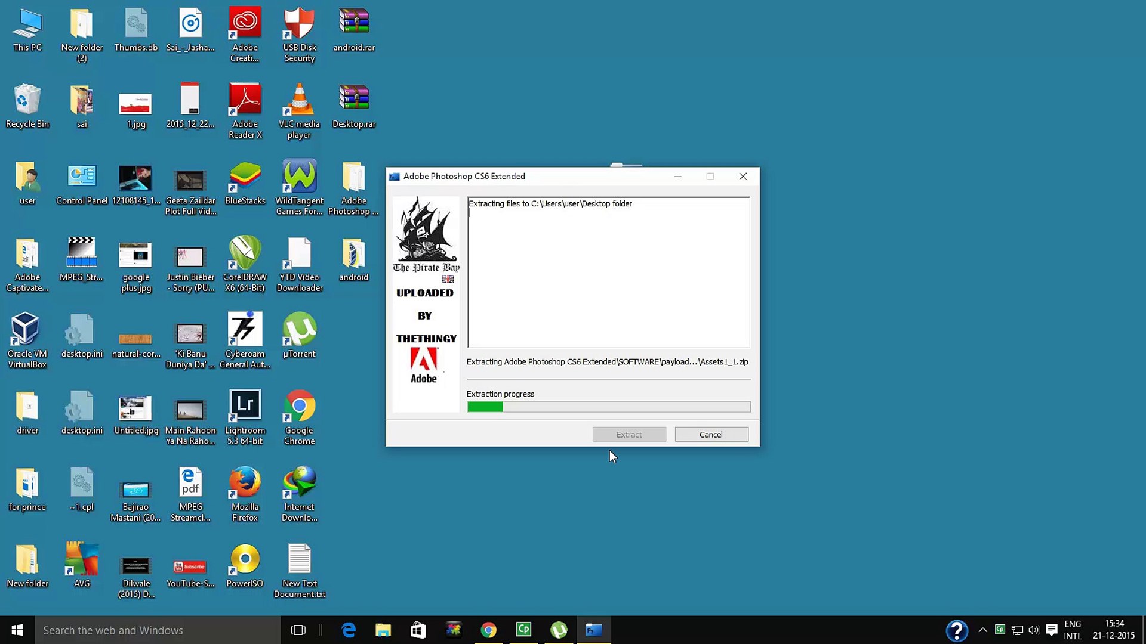Viewport: 1146px width, 644px height.
Task: Open the Windows Start menu
Action: [x=17, y=630]
